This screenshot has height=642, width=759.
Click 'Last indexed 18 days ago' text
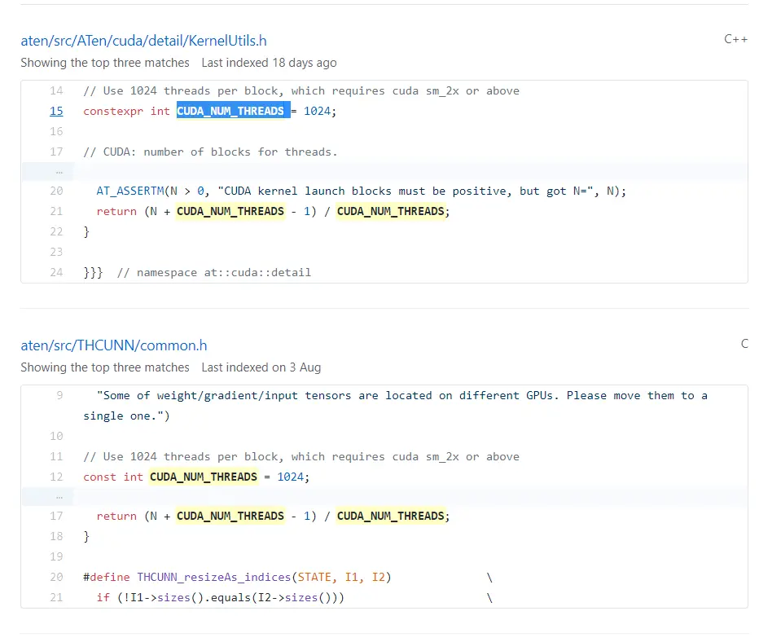click(269, 63)
